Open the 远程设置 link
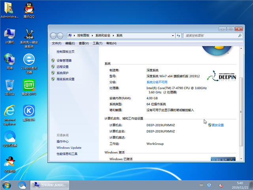This screenshot has width=253, height=190. point(62,67)
